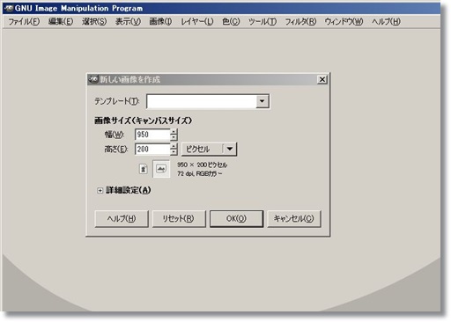
Task: Click the '72 dpi, RGBカラー' info text
Action: (199, 173)
